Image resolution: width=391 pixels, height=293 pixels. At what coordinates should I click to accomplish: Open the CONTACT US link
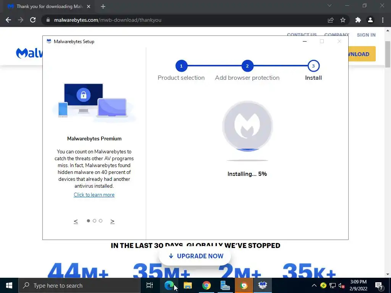(302, 35)
